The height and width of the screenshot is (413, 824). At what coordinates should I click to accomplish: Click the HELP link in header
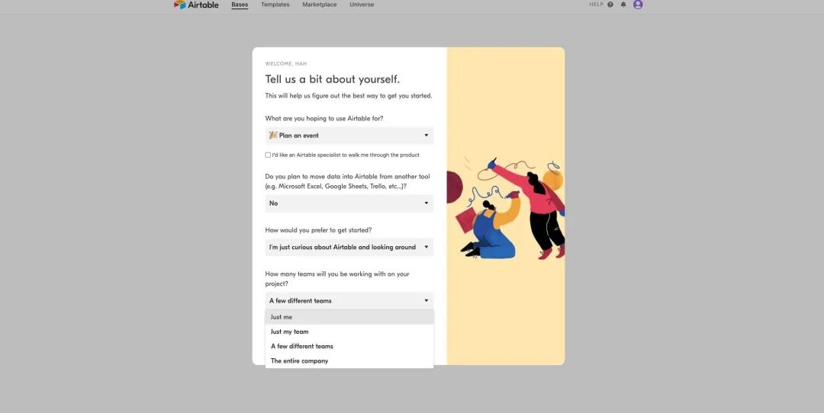[x=596, y=5]
